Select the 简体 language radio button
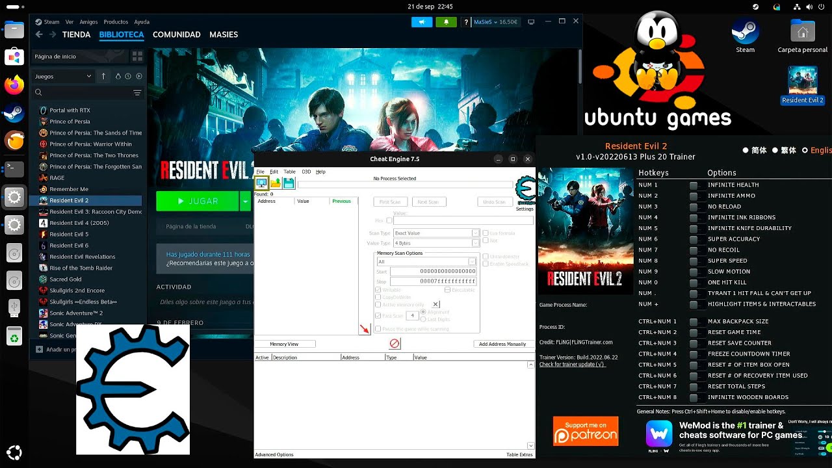The height and width of the screenshot is (468, 832). [x=746, y=150]
